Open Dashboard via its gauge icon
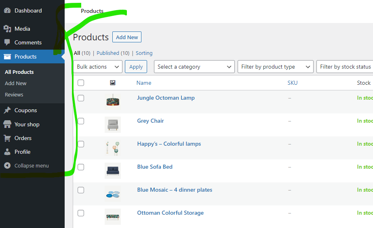This screenshot has width=373, height=228. [7, 10]
